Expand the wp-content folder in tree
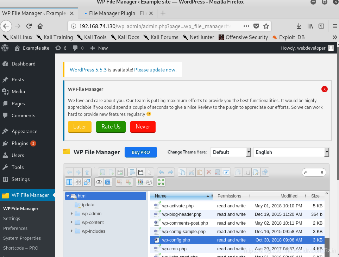Viewport: 339px width, 257px height. pos(72,222)
